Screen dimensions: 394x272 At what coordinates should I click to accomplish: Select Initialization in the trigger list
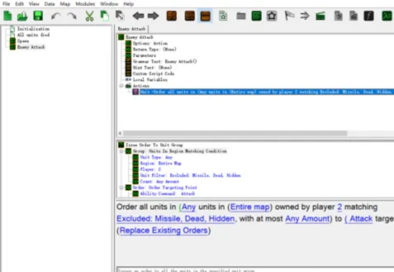33,29
